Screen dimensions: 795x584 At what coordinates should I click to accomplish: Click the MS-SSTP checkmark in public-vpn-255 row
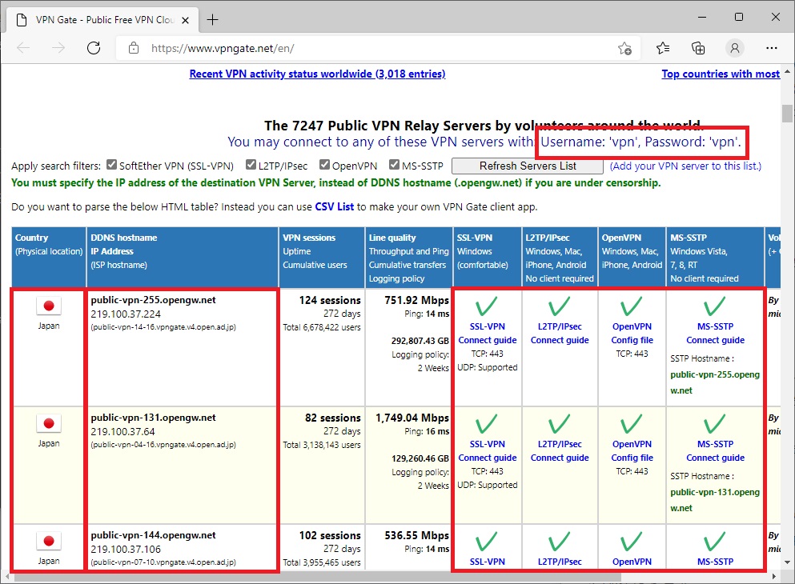click(715, 306)
